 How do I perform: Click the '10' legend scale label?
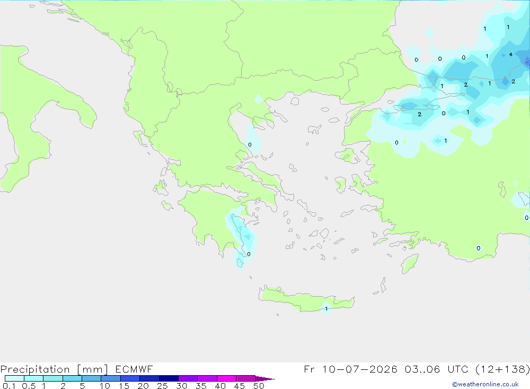(104, 386)
